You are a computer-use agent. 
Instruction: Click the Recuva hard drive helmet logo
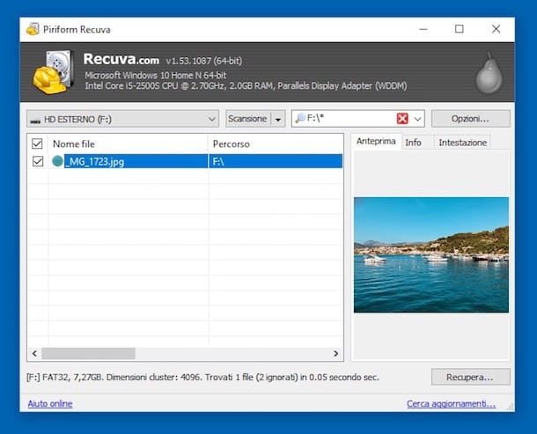tap(53, 72)
